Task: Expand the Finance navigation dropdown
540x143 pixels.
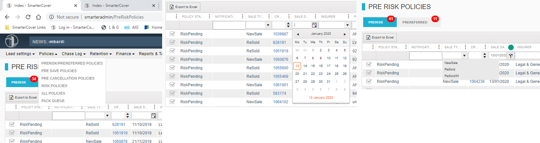Action: 125,54
